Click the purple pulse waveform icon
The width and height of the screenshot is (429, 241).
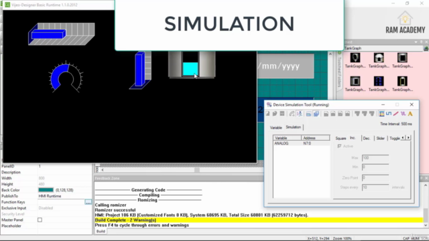(x=404, y=114)
